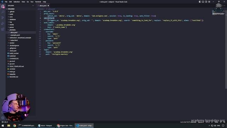Switch to Evilginx Labs Chrome taskbar window

65,126
